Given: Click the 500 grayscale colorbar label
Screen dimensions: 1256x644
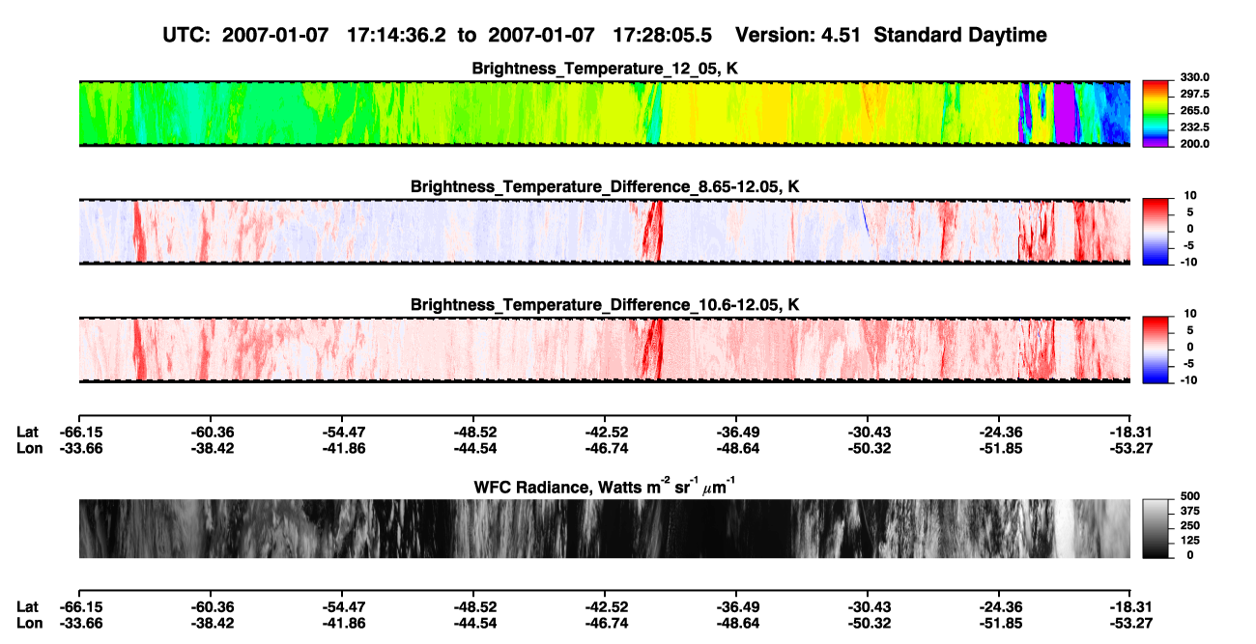Looking at the screenshot, I should [x=1189, y=496].
